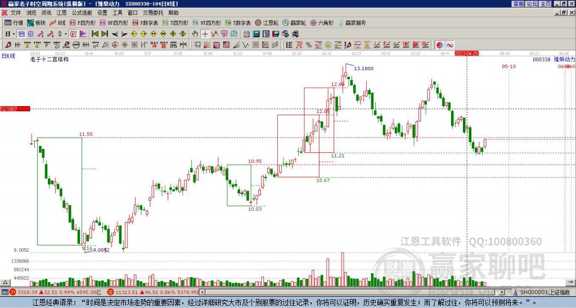Screen dimensions: 576x308
Task: Toggle the crosshair cursor button
Action: click(x=205, y=34)
